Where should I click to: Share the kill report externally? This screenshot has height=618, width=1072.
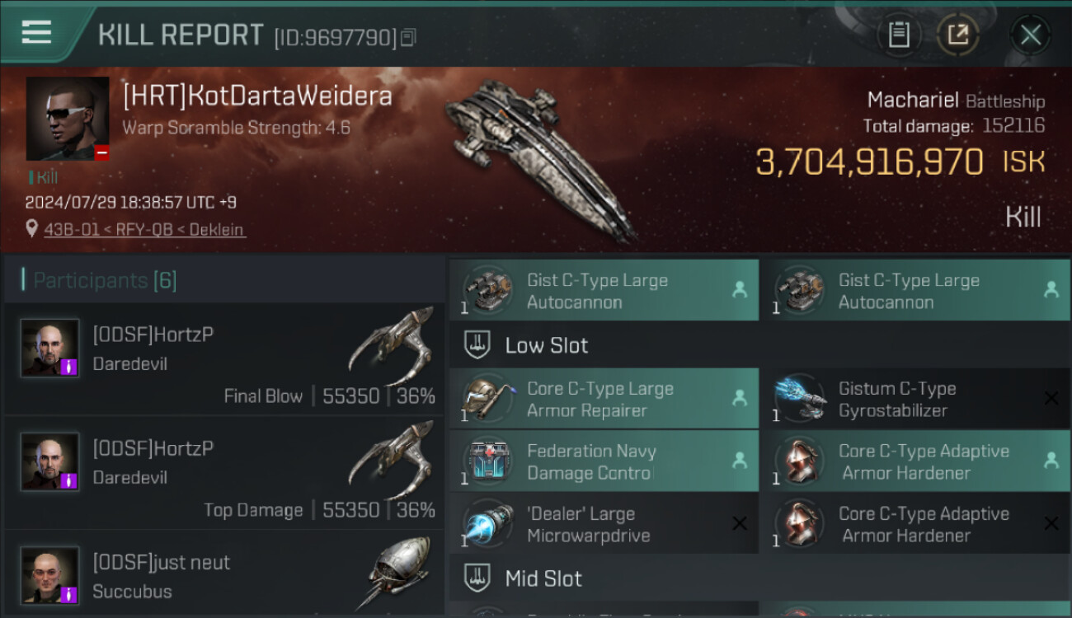click(x=957, y=35)
